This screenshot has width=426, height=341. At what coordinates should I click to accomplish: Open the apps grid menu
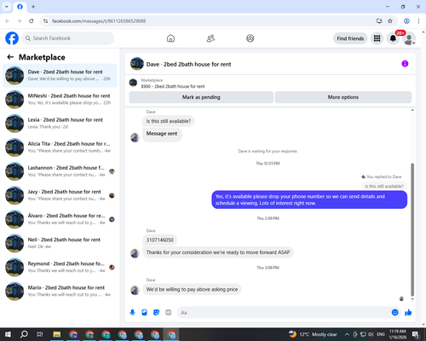coord(377,38)
